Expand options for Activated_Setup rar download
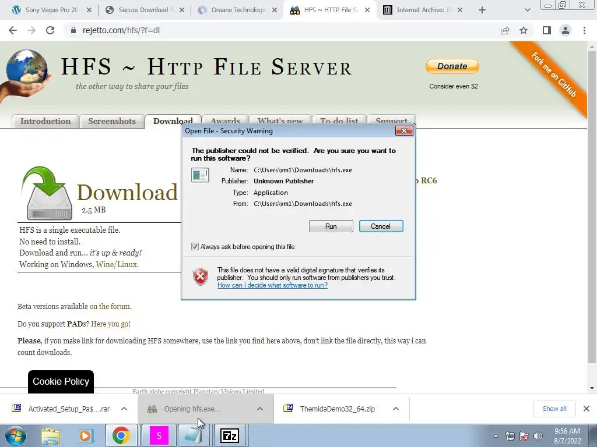597x447 pixels. tap(124, 409)
